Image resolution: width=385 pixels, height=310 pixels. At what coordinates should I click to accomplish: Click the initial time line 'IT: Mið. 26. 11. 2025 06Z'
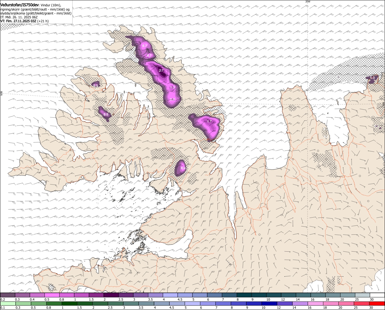[19, 17]
